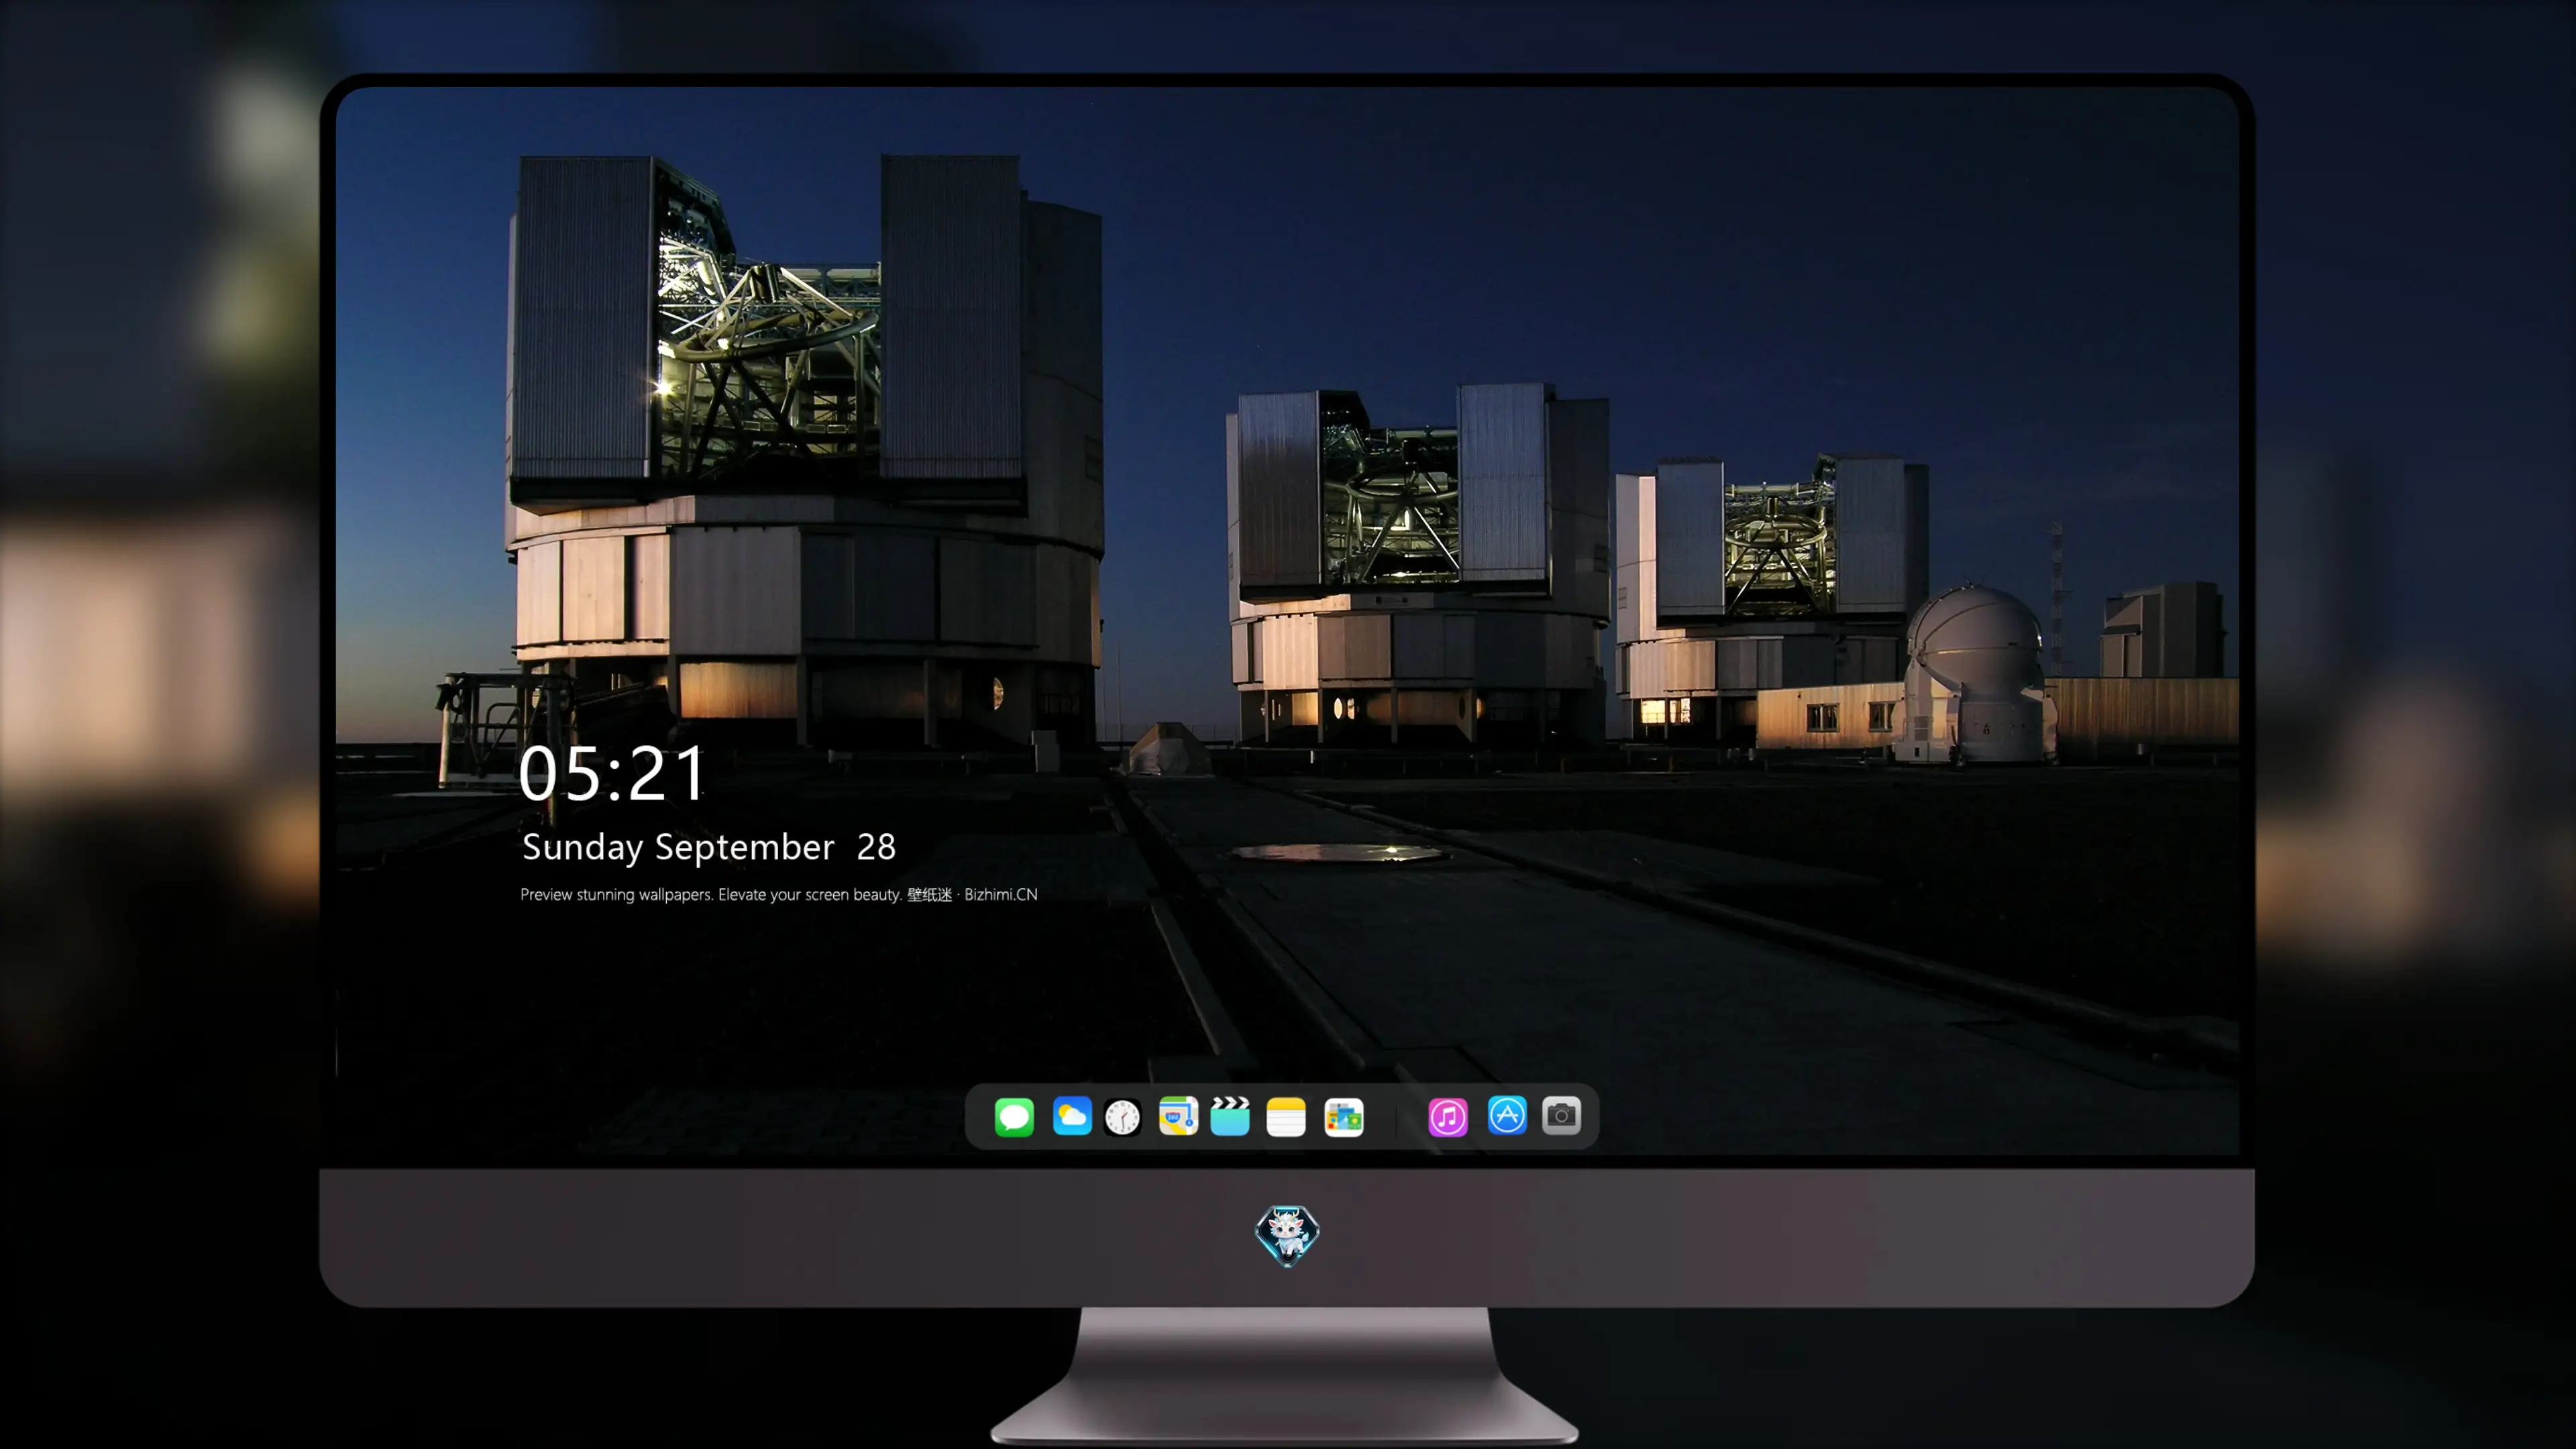2576x1449 pixels.
Task: Open the App Store icon
Action: tap(1507, 1116)
